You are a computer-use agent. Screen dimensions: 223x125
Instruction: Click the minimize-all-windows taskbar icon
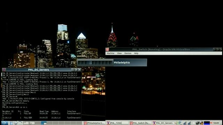click(21, 123)
